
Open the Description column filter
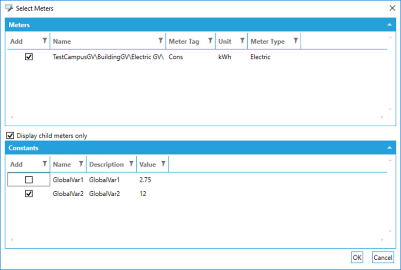(x=131, y=164)
